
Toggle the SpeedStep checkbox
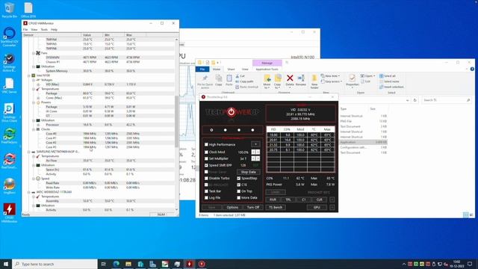click(239, 178)
